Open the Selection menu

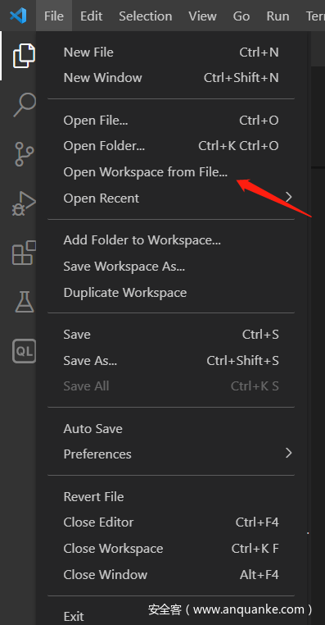tap(145, 16)
